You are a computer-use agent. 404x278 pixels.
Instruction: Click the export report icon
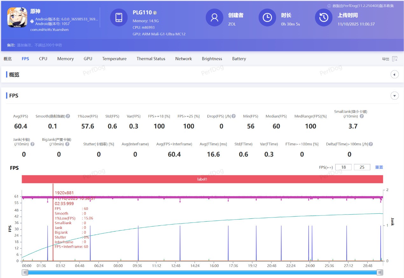(395, 59)
